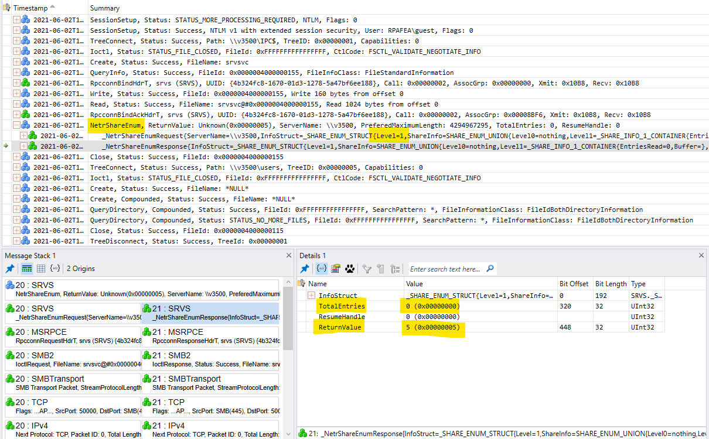The height and width of the screenshot is (439, 709).
Task: Select the table layout icon in Message Stack toolbar
Action: [41, 269]
